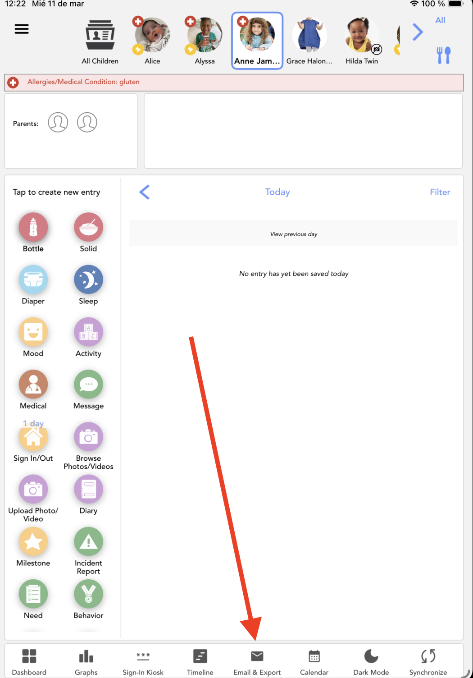The height and width of the screenshot is (678, 473).
Task: Tap the 1 day label above Sign In/Out
Action: 33,423
